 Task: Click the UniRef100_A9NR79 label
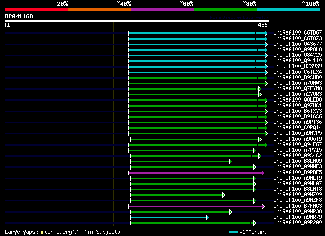(x=298, y=217)
